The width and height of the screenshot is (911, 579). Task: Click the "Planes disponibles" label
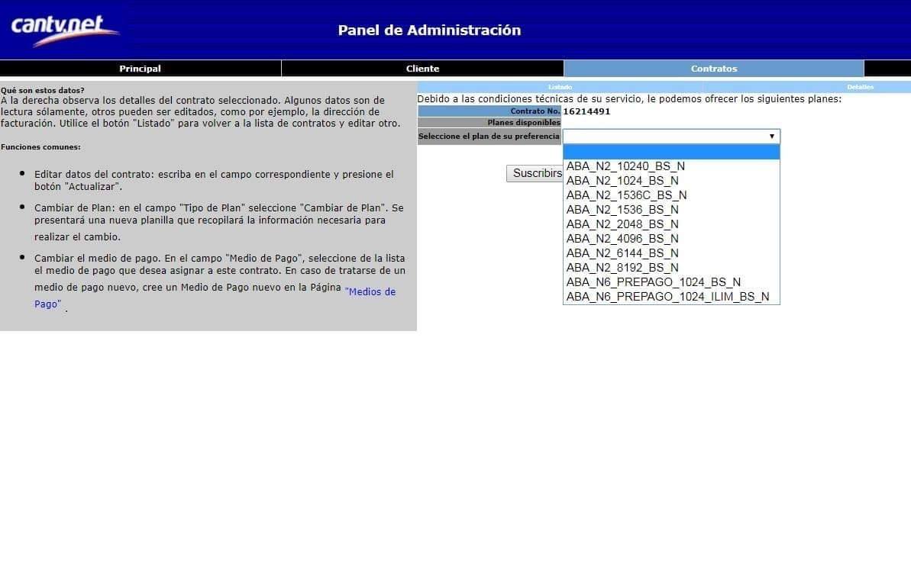pos(524,122)
